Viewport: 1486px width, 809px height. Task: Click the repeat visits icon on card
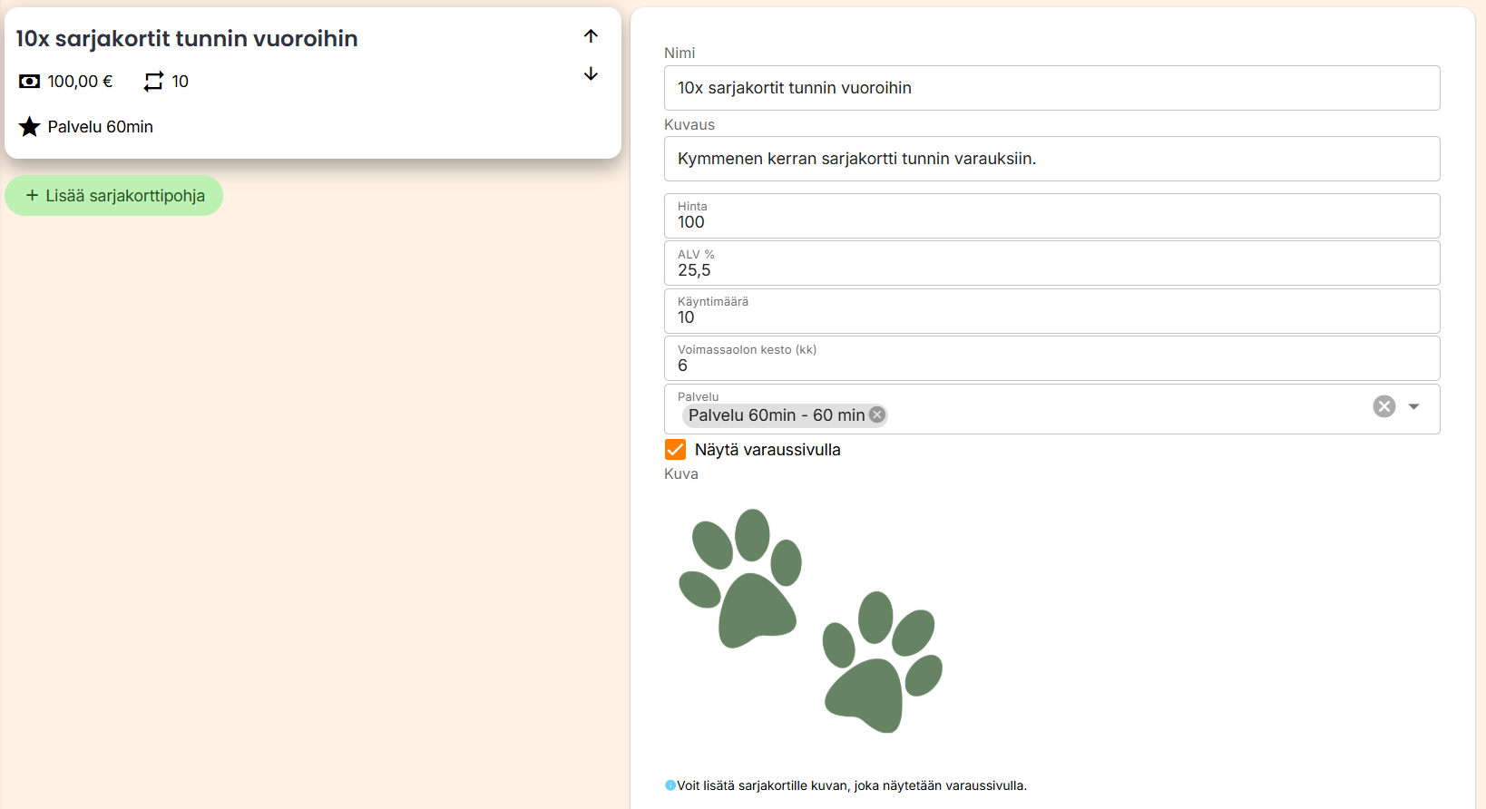153,82
